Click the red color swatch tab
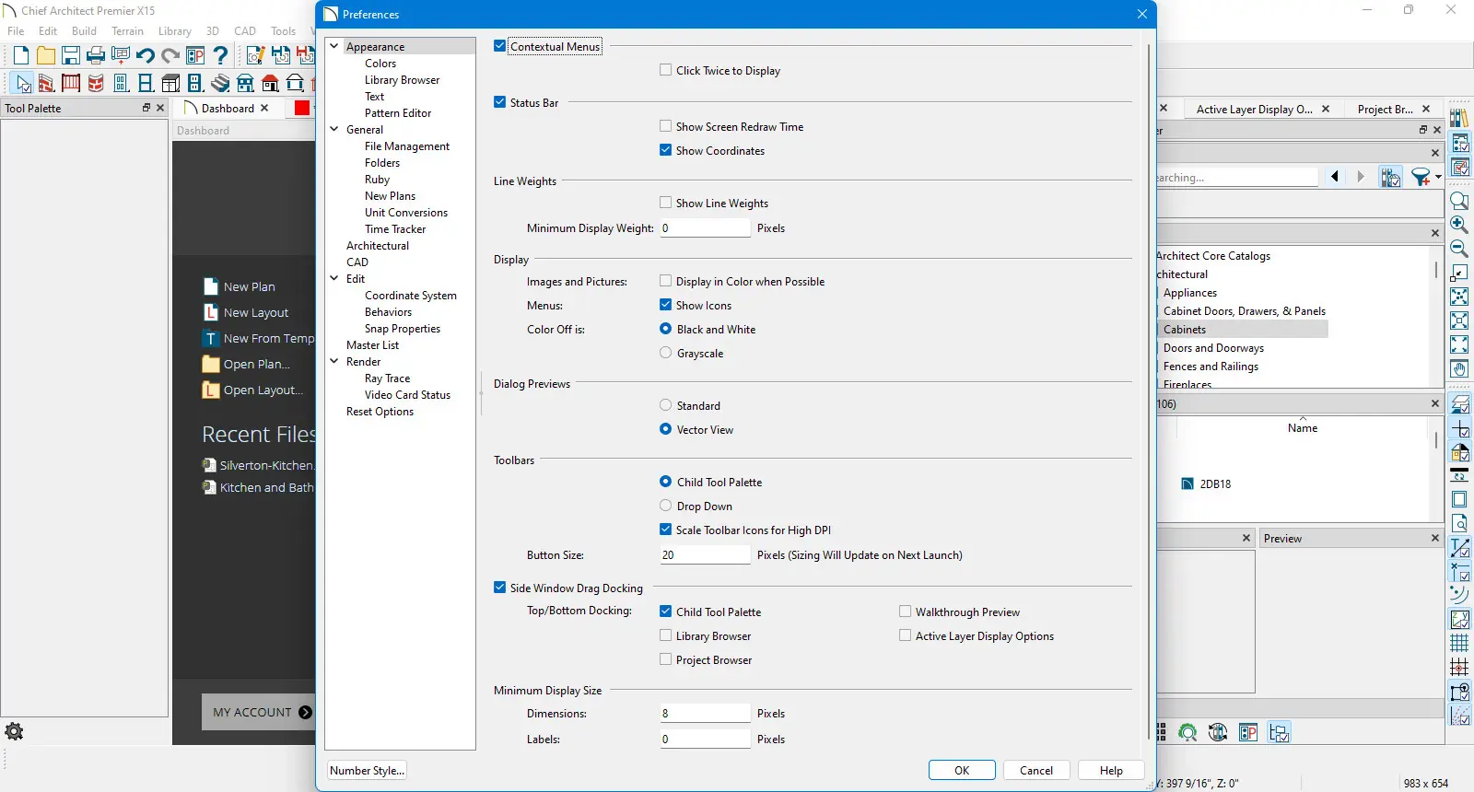1474x792 pixels. click(x=302, y=108)
